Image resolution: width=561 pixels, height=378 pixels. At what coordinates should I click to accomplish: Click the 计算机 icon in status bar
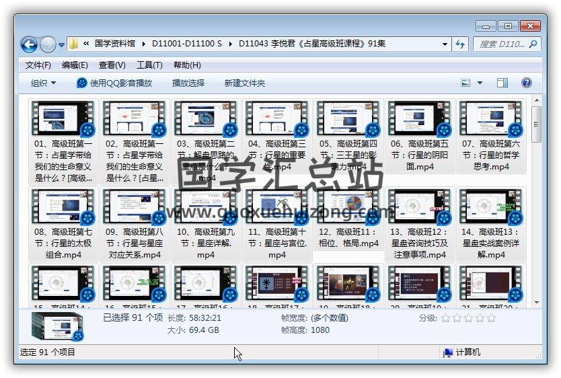tap(447, 352)
